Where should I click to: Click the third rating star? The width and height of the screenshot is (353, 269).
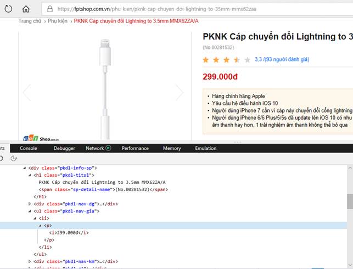pyautogui.click(x=227, y=60)
